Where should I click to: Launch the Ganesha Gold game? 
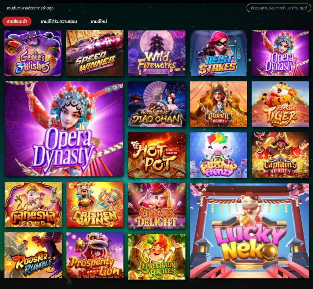(33, 205)
